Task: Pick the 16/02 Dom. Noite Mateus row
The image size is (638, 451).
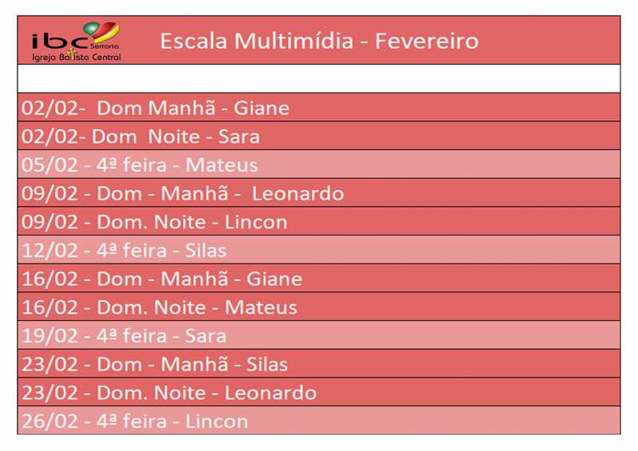Action: click(x=319, y=307)
